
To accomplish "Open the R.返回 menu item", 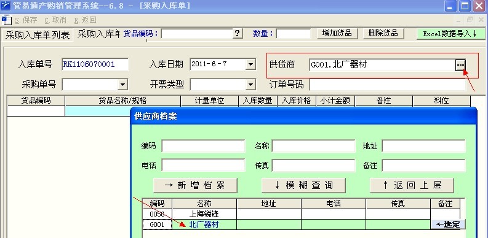I will tap(86, 20).
